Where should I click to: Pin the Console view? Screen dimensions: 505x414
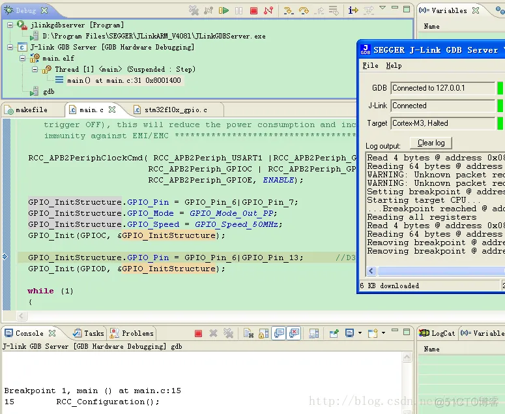coord(334,333)
